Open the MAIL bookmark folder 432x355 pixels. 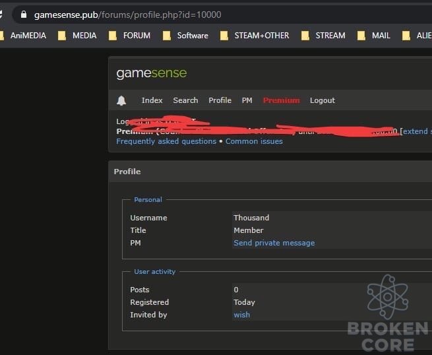click(x=374, y=36)
